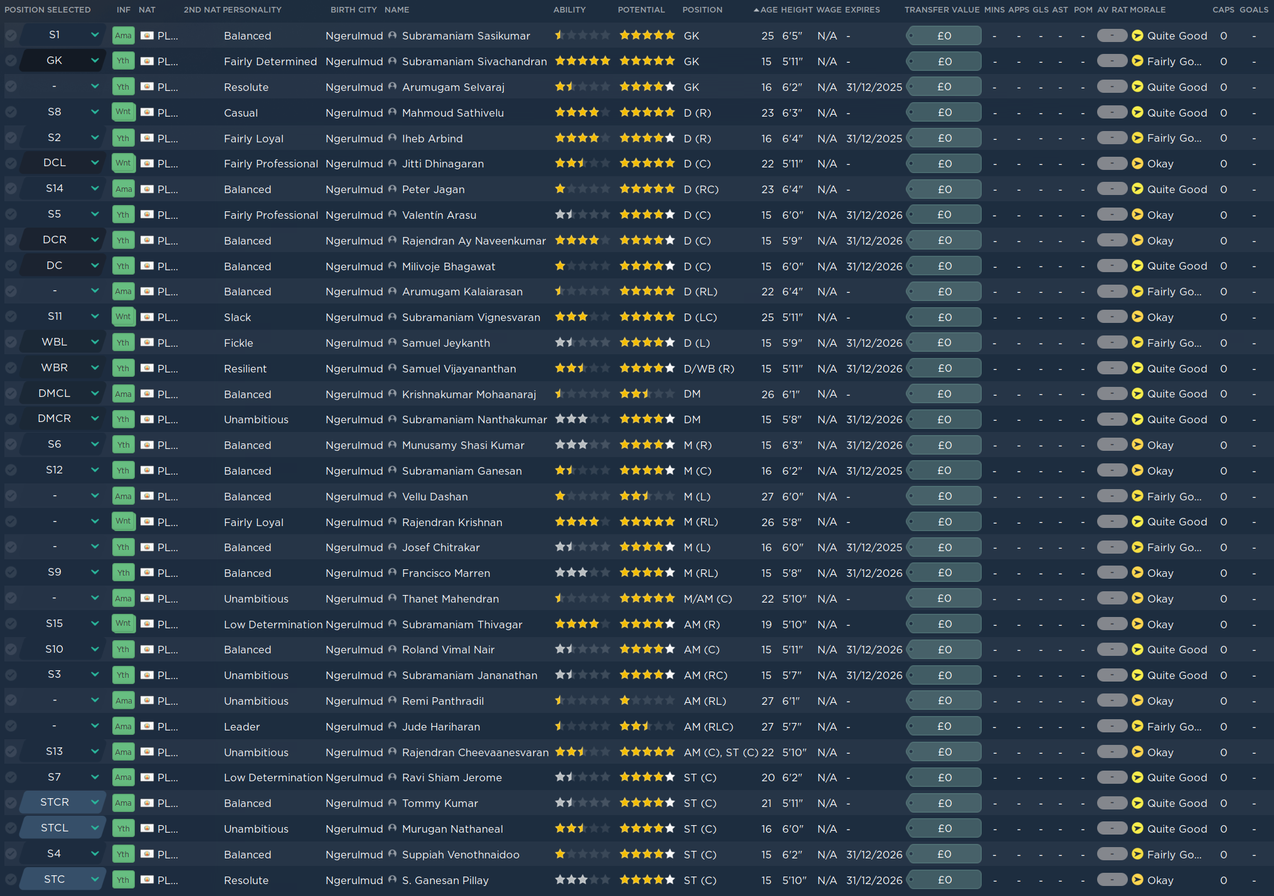Click the person icon next to Tommy Kumar
The width and height of the screenshot is (1274, 896).
point(392,803)
